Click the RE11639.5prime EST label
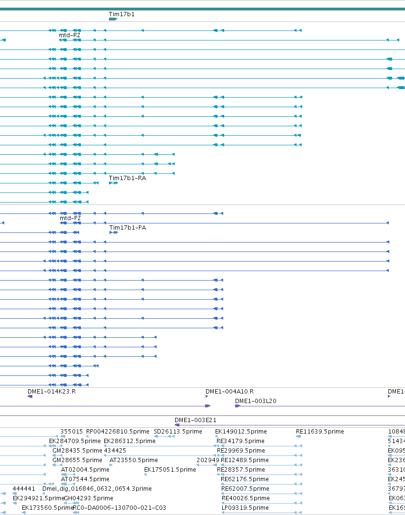The width and height of the screenshot is (405, 515). [320, 432]
